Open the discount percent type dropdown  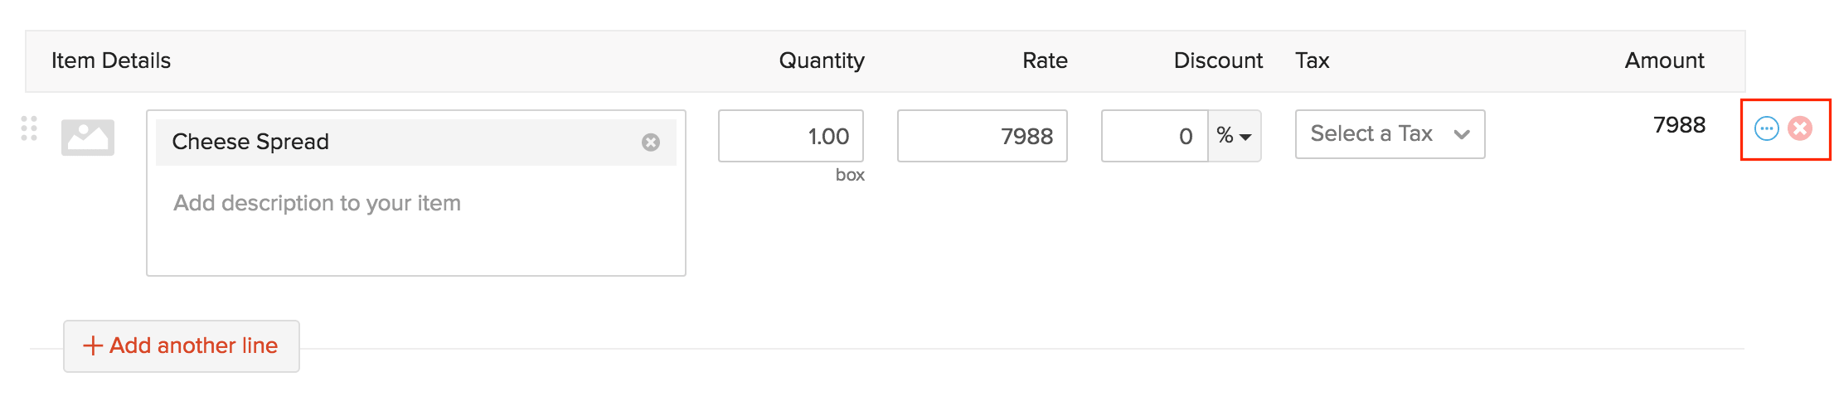tap(1234, 136)
